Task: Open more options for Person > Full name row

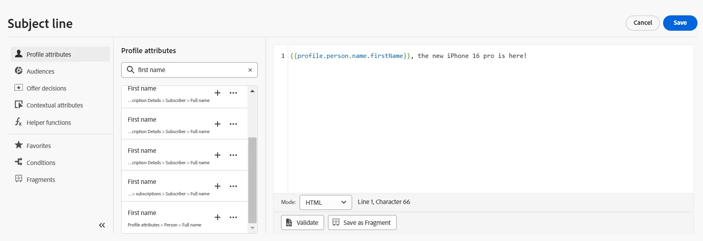Action: 233,217
